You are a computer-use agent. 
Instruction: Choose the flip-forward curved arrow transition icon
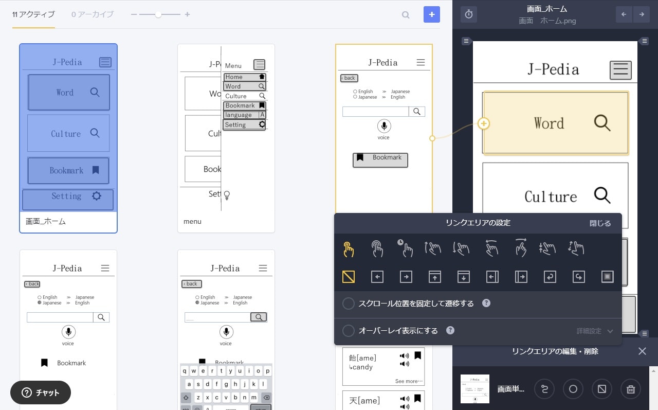click(x=579, y=277)
